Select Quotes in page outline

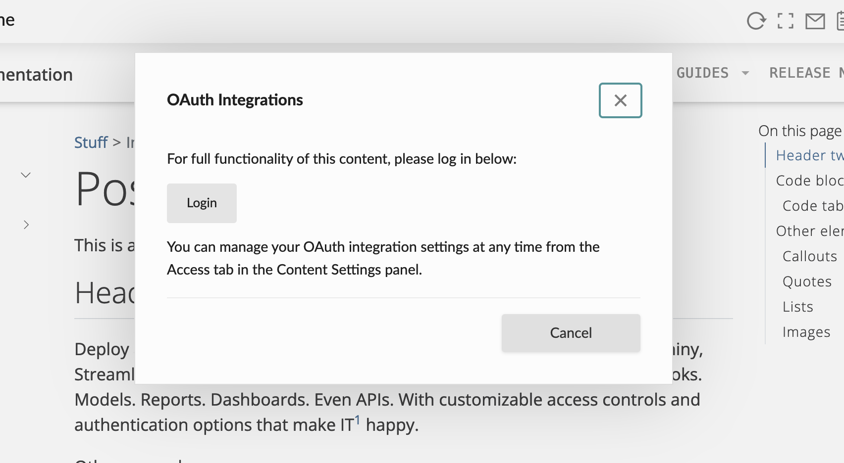[x=807, y=281]
